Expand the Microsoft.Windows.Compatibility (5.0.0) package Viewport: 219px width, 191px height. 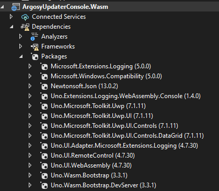30,76
